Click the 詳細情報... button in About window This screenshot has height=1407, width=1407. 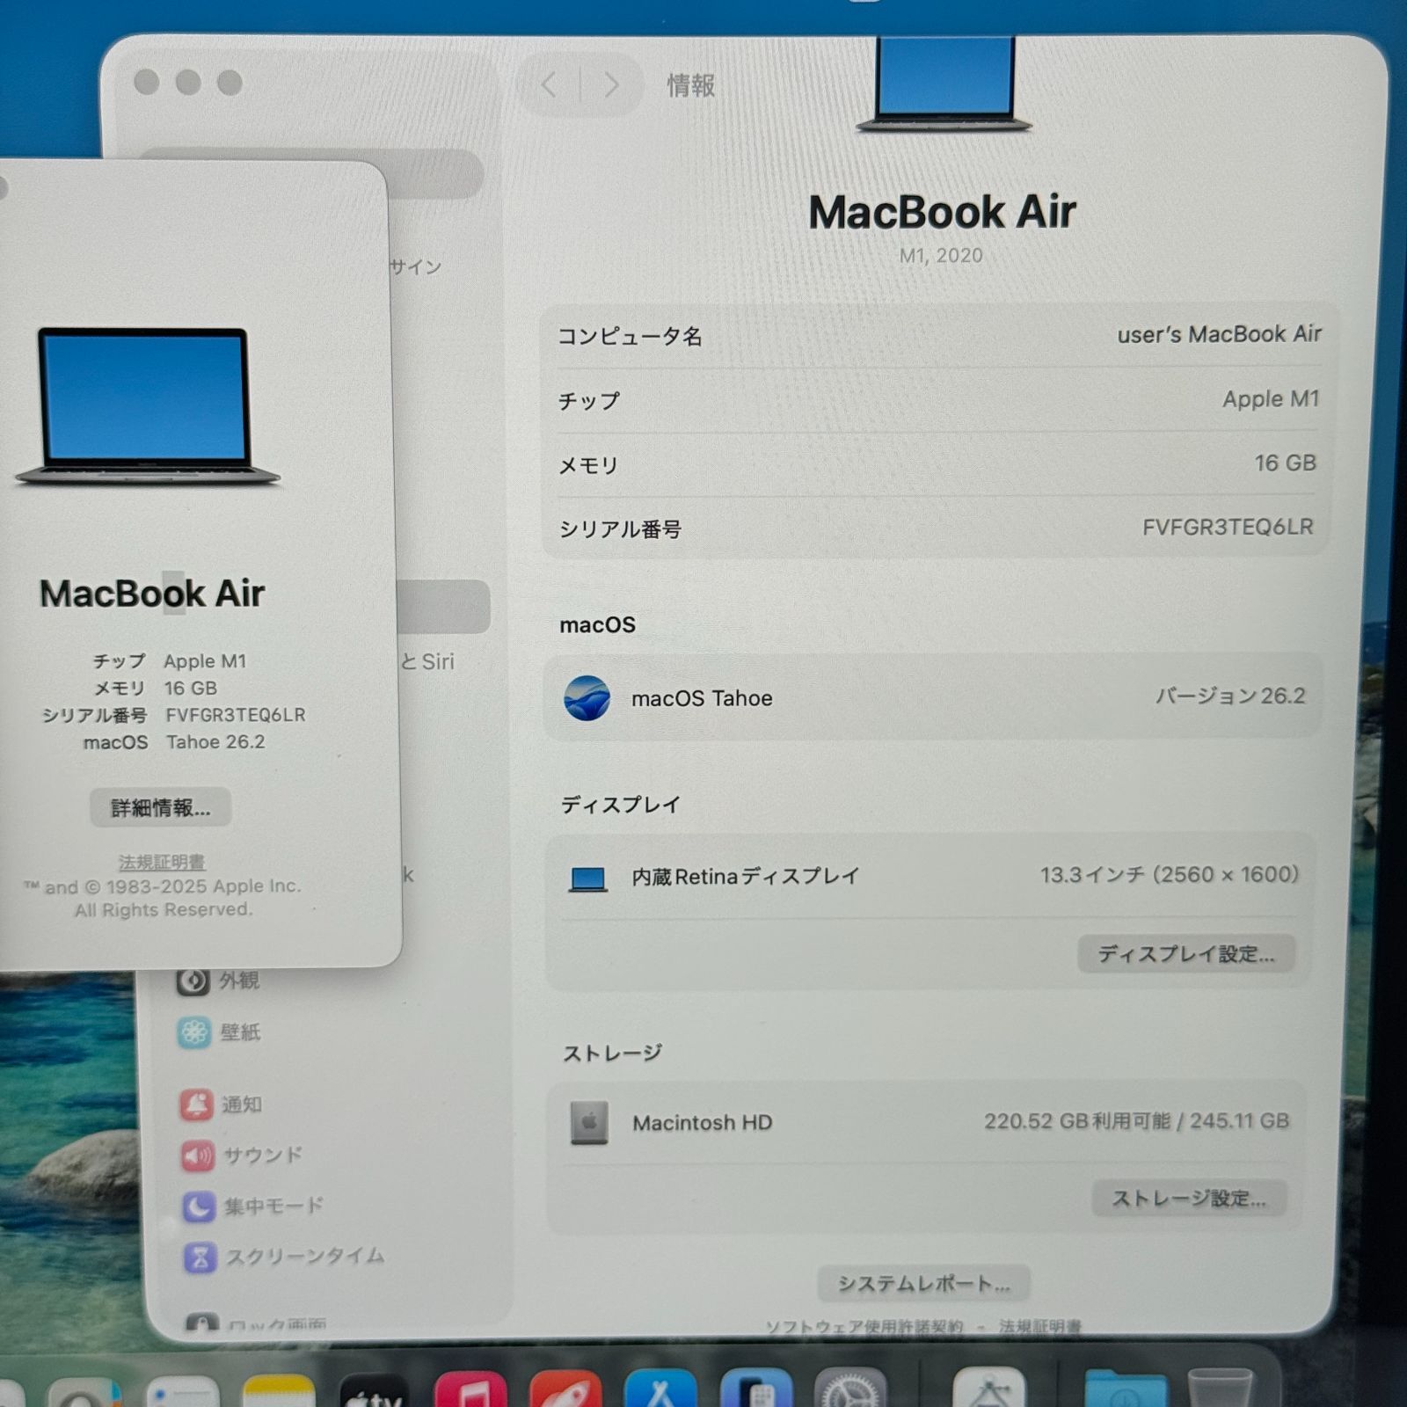(161, 807)
